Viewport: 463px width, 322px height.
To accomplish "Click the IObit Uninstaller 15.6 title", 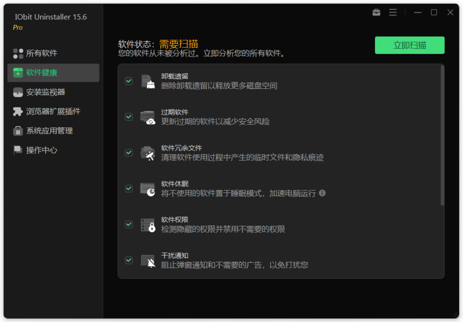I will [x=51, y=17].
